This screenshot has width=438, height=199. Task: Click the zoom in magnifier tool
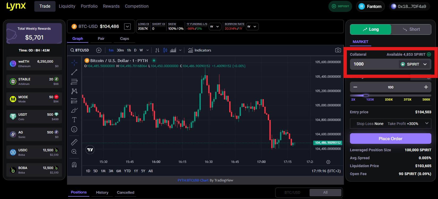74,152
